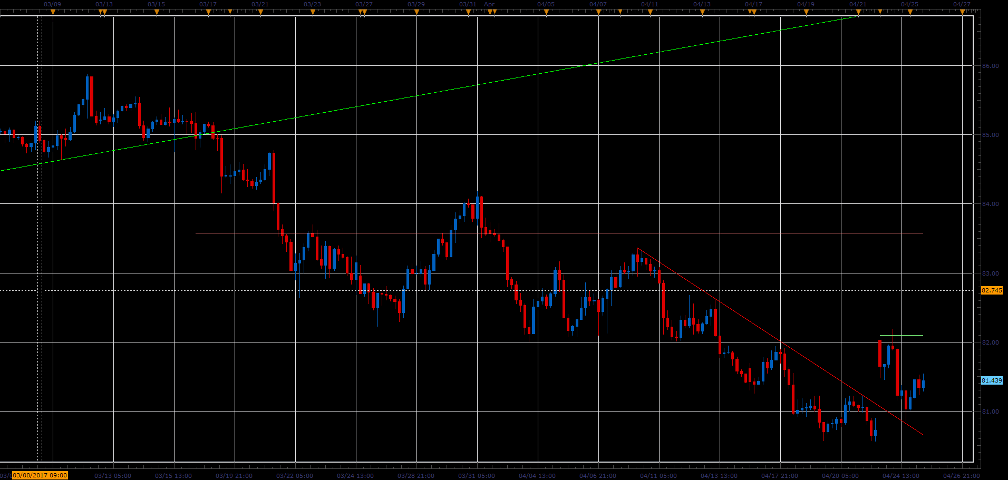Select the short green horizontal line near 82.00
Image resolution: width=1008 pixels, height=480 pixels.
[902, 335]
